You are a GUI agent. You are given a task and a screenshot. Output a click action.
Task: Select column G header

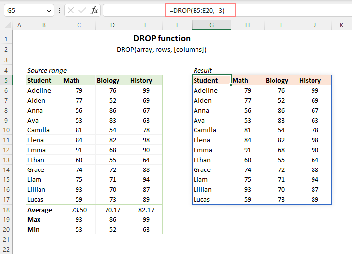[211, 25]
